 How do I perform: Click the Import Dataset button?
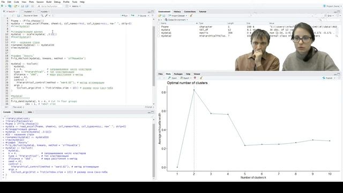(176, 16)
